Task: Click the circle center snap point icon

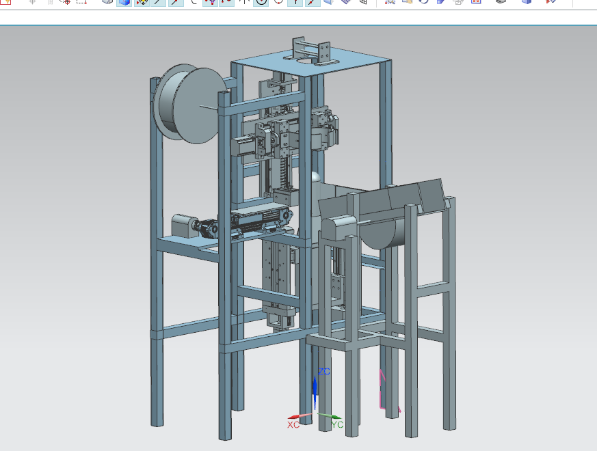Action: [261, 2]
